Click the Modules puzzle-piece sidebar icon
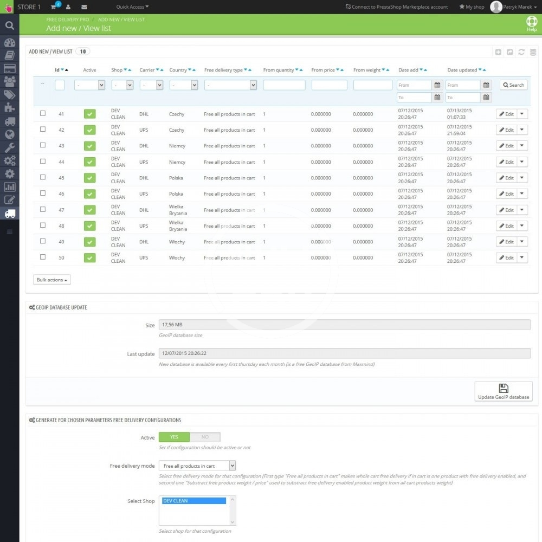The width and height of the screenshot is (542, 542). [x=9, y=108]
